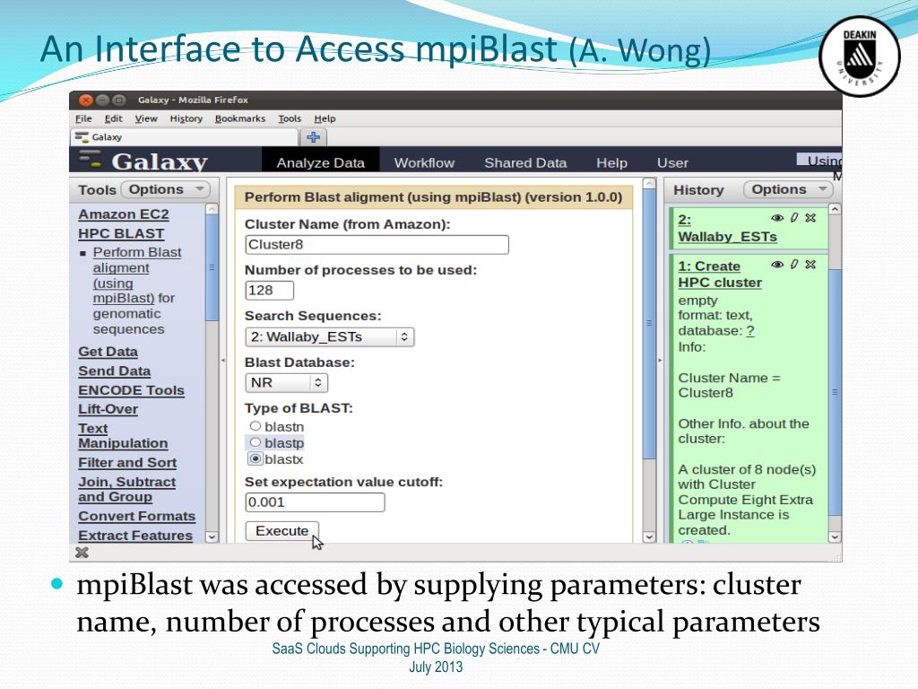Delete the Wallaby_ESTs history item
Image resolution: width=918 pixels, height=689 pixels.
click(810, 218)
